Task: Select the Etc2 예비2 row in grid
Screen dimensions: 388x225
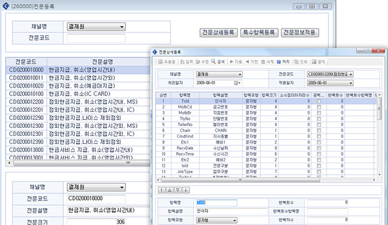Action: pyautogui.click(x=266, y=160)
